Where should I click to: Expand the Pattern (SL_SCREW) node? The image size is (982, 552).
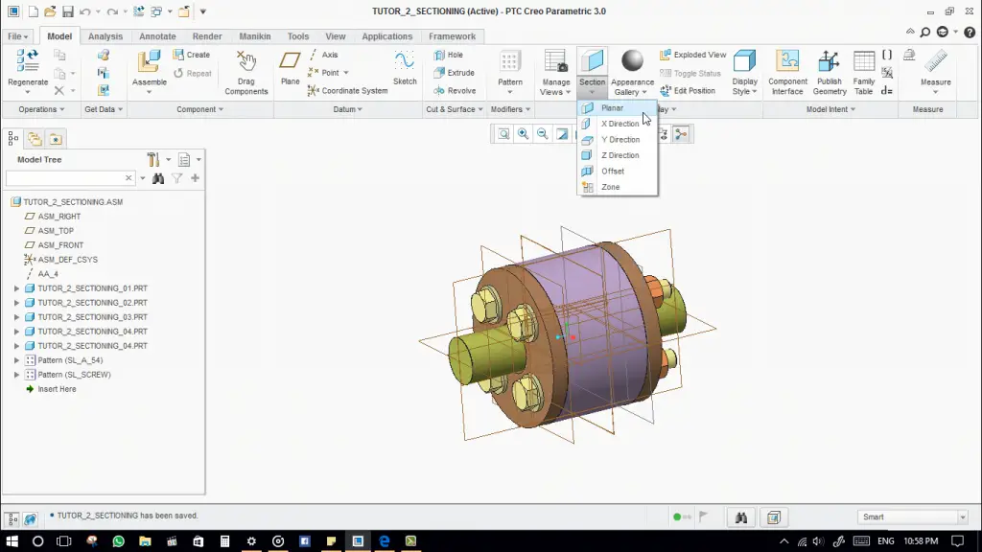pos(16,375)
